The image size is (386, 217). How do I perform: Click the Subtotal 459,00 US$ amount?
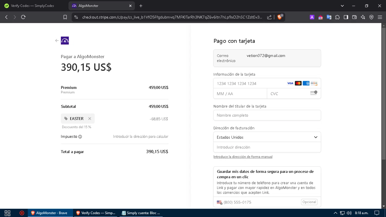159,107
